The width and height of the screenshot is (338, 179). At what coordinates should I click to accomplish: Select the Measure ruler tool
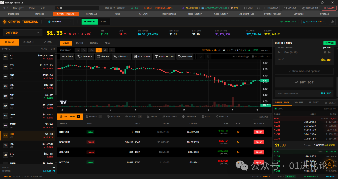185,56
